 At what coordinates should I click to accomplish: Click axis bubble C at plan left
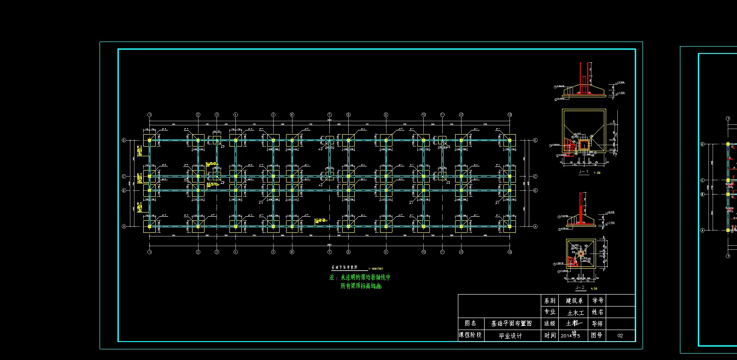tap(123, 176)
